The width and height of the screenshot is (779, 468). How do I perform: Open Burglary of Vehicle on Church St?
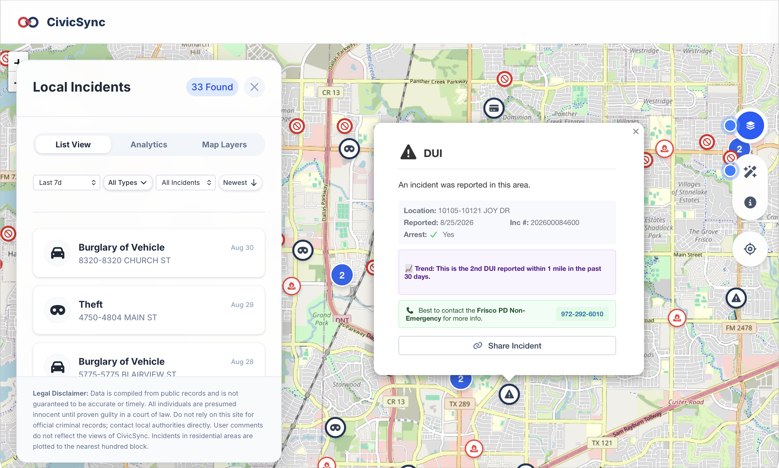click(149, 253)
